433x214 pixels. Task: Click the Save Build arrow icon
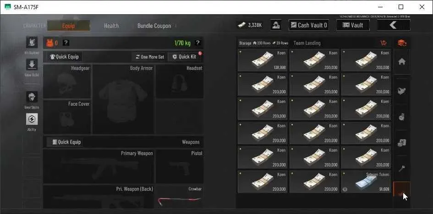[32, 64]
